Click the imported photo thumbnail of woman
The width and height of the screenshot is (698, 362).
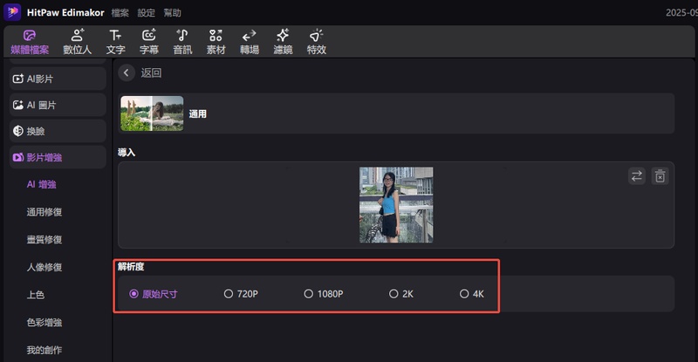pyautogui.click(x=396, y=205)
